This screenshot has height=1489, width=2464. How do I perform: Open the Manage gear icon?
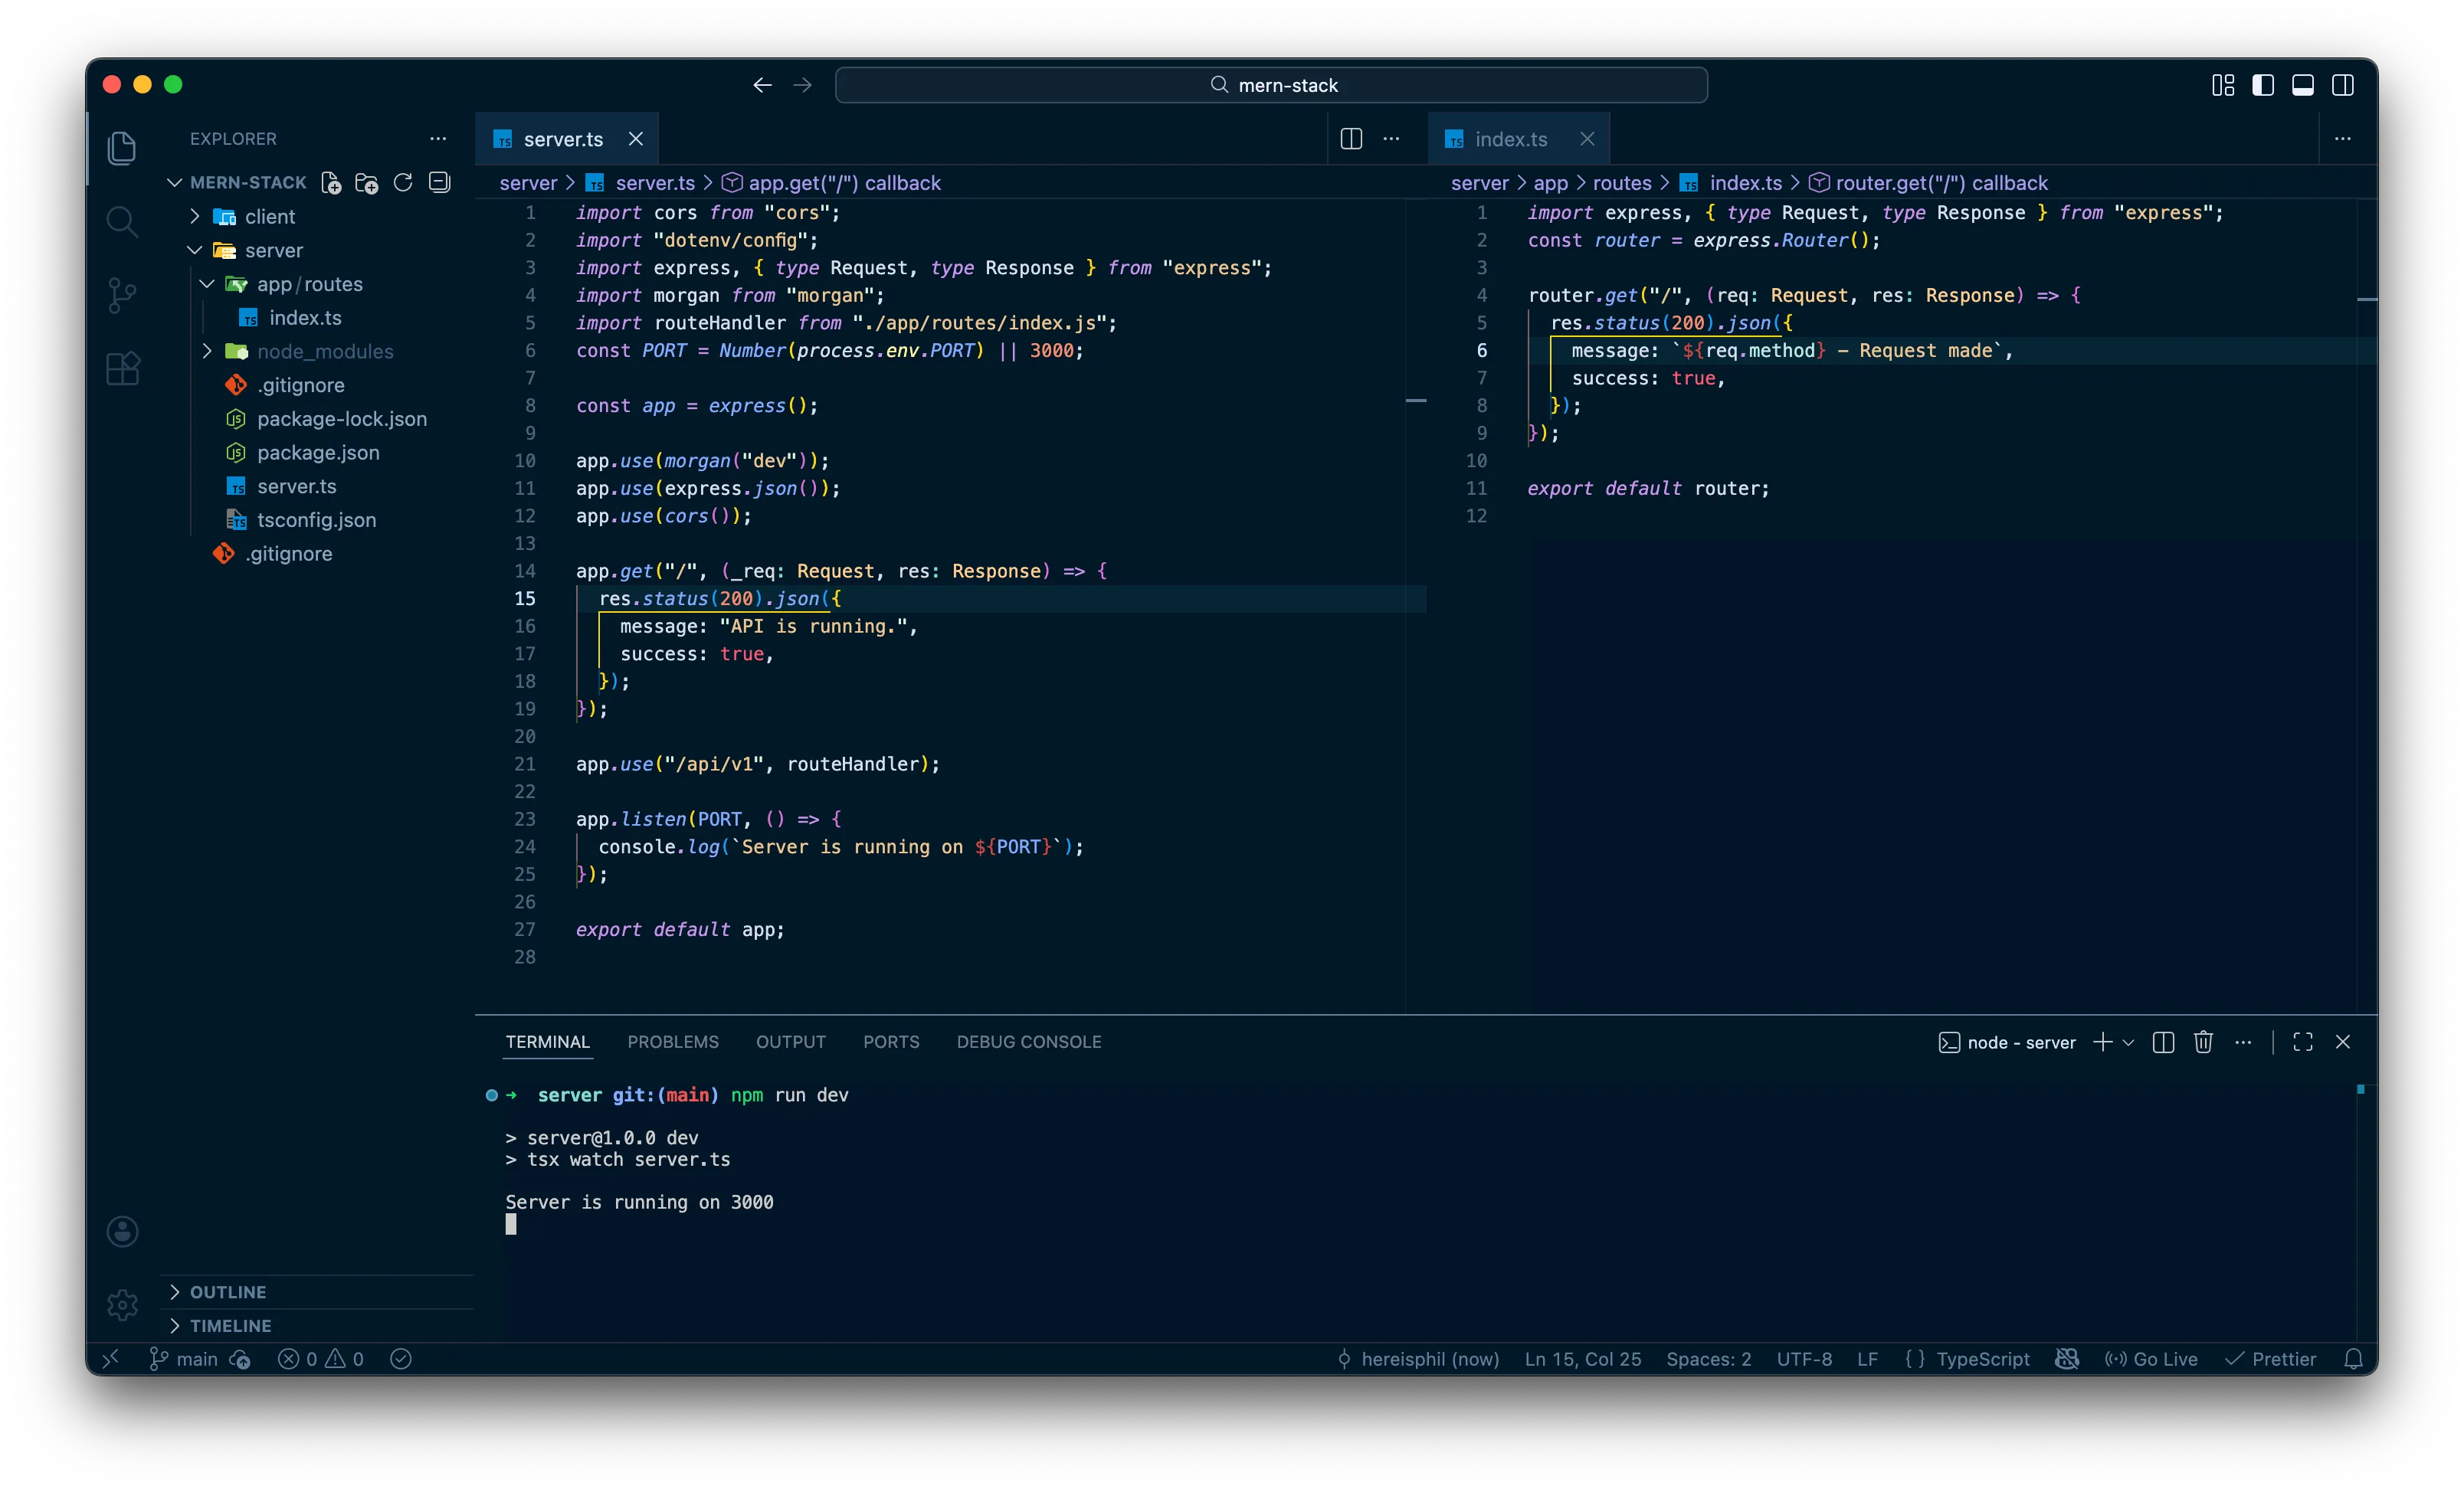[x=122, y=1304]
